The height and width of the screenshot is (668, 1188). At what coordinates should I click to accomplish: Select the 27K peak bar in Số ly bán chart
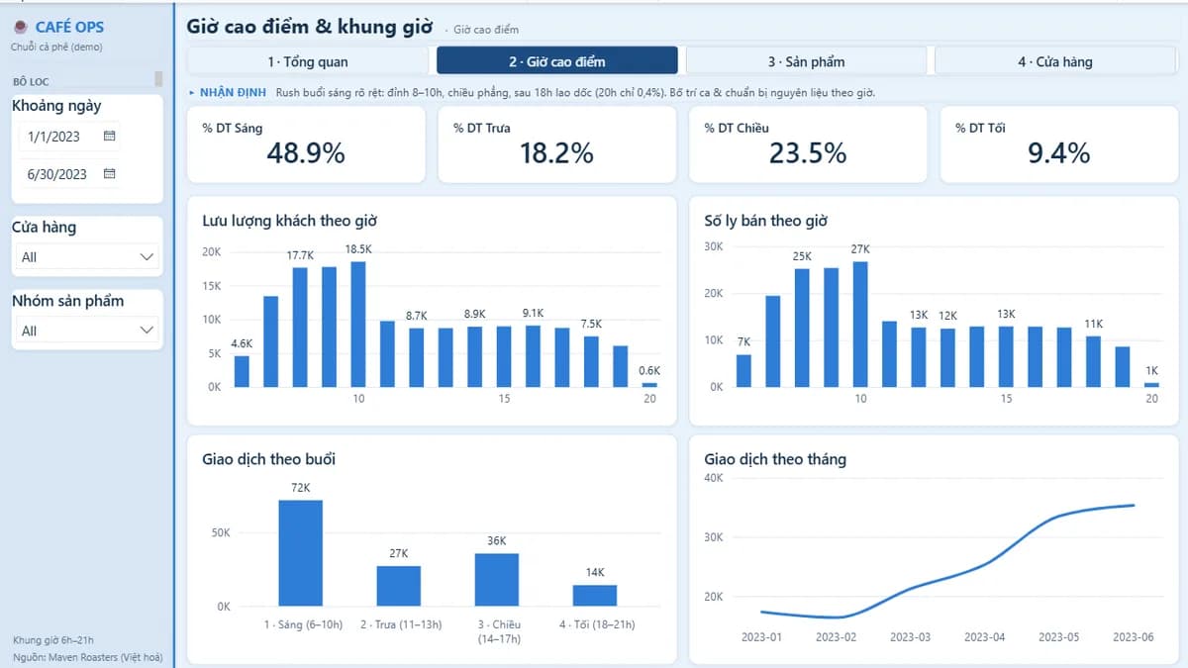860,324
